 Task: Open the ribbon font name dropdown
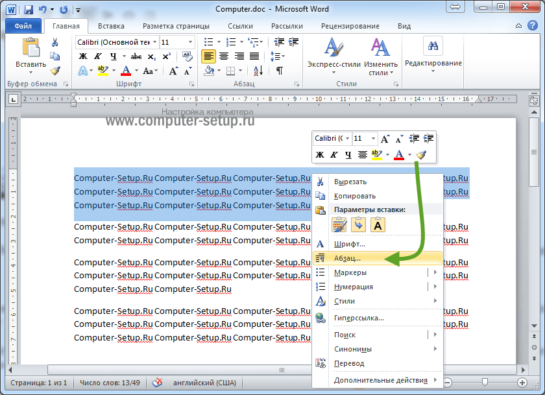coord(154,42)
